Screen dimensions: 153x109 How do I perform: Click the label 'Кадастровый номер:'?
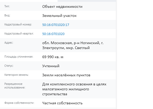(18, 24)
